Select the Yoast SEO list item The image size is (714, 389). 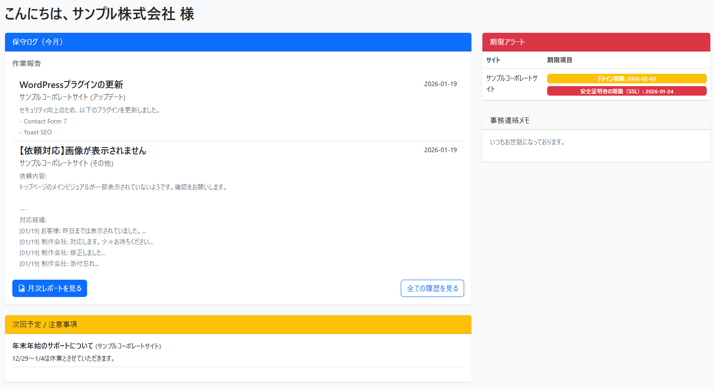pyautogui.click(x=36, y=132)
